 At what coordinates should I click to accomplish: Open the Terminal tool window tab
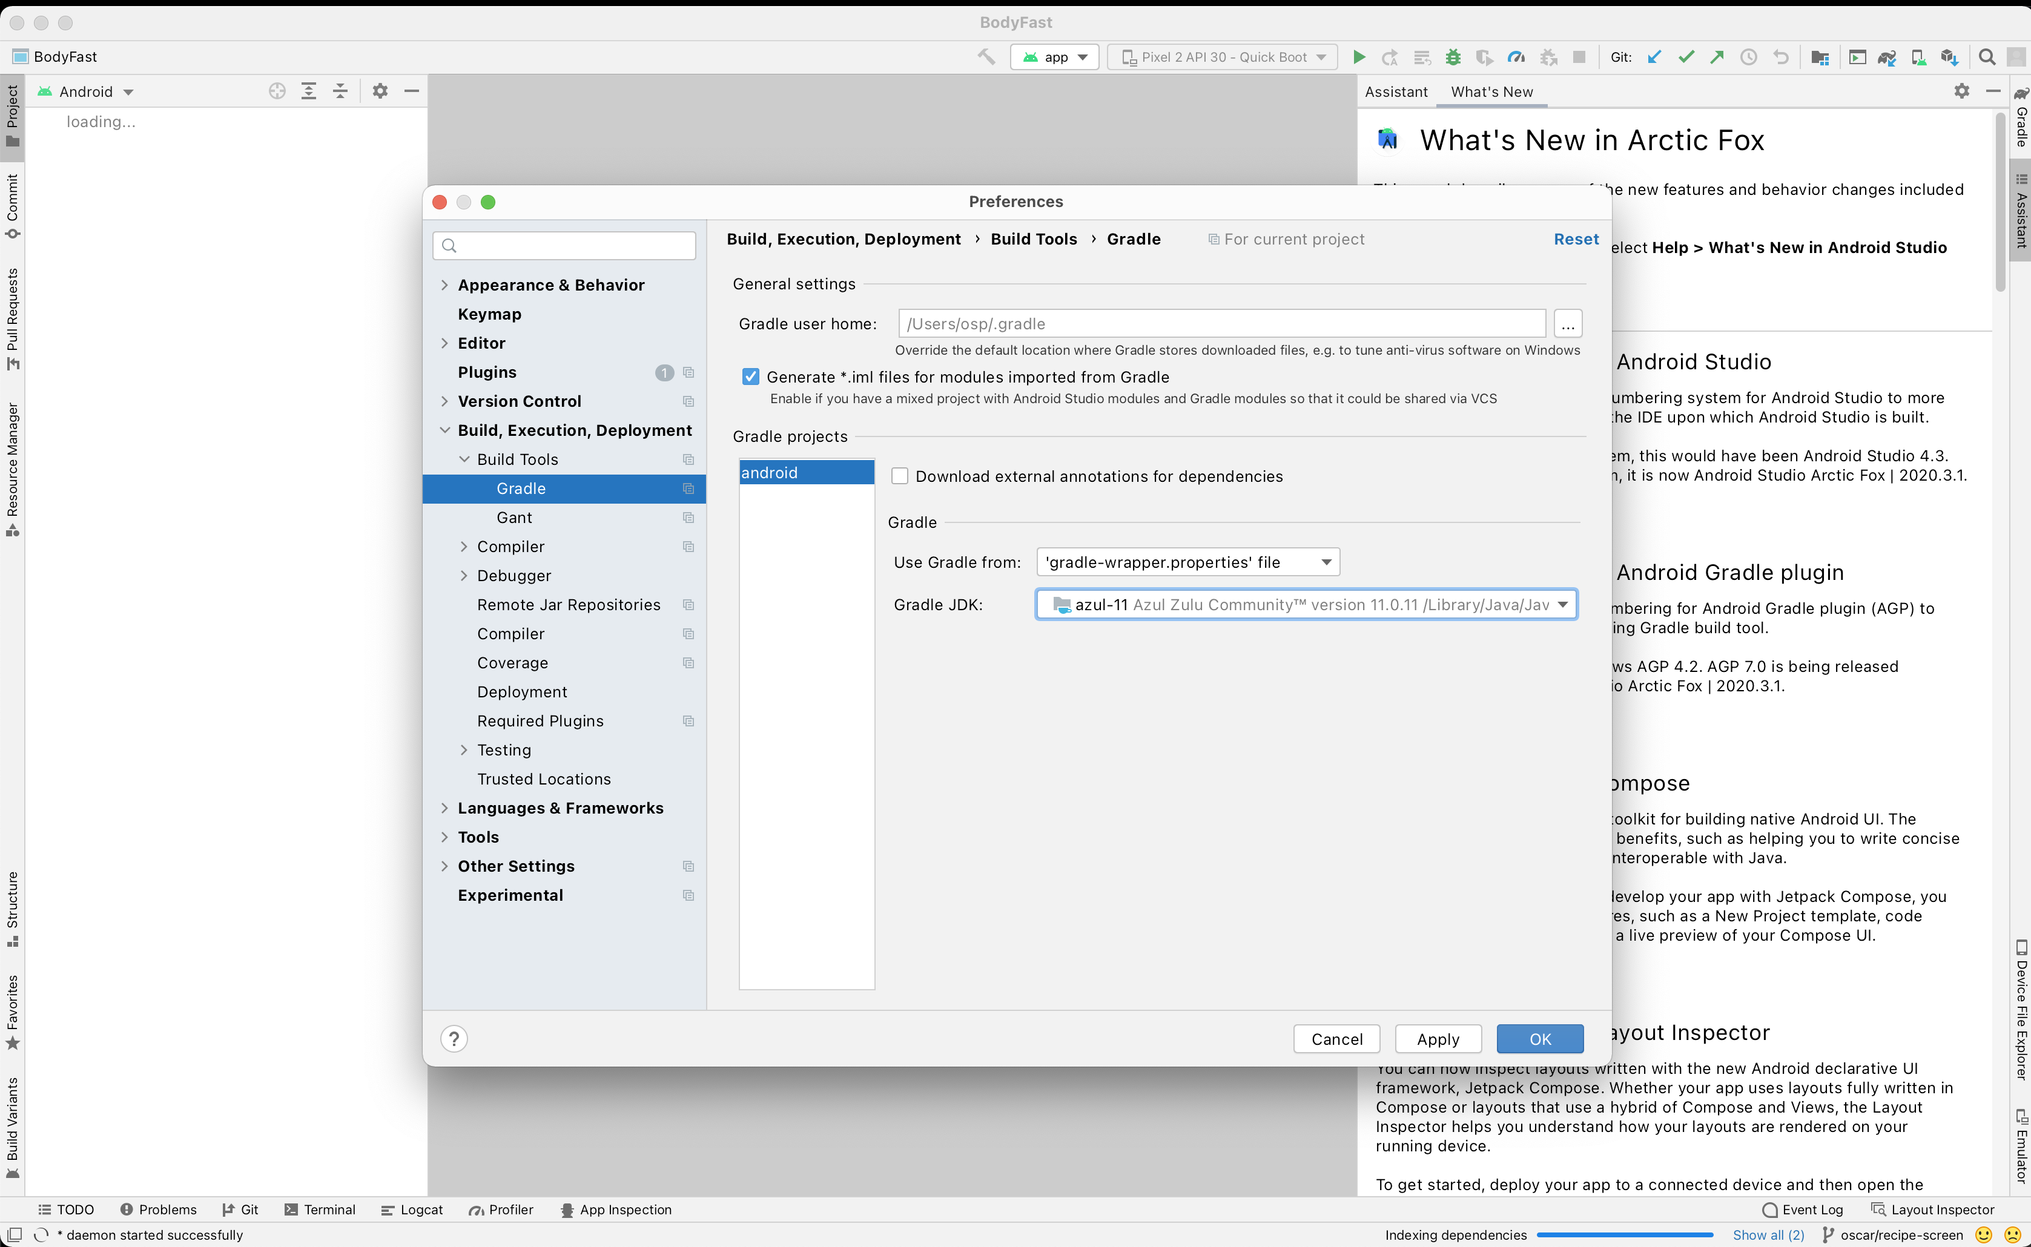pyautogui.click(x=320, y=1209)
